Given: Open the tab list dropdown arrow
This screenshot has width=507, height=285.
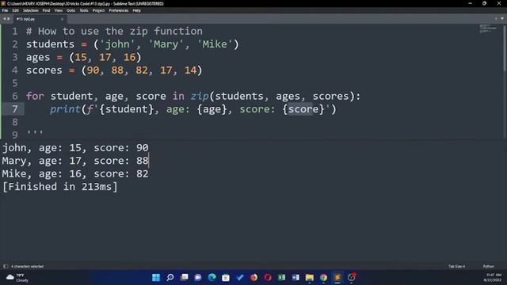Looking at the screenshot, I should (502, 19).
